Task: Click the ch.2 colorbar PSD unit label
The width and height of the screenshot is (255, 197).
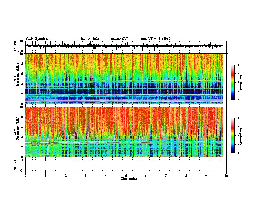Action: [241, 137]
